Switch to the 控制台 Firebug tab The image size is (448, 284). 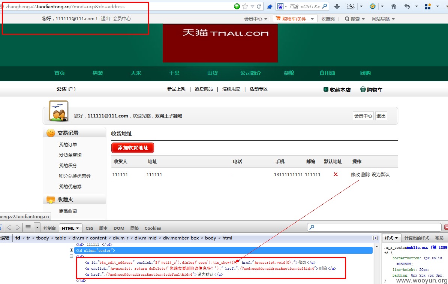pos(49,228)
